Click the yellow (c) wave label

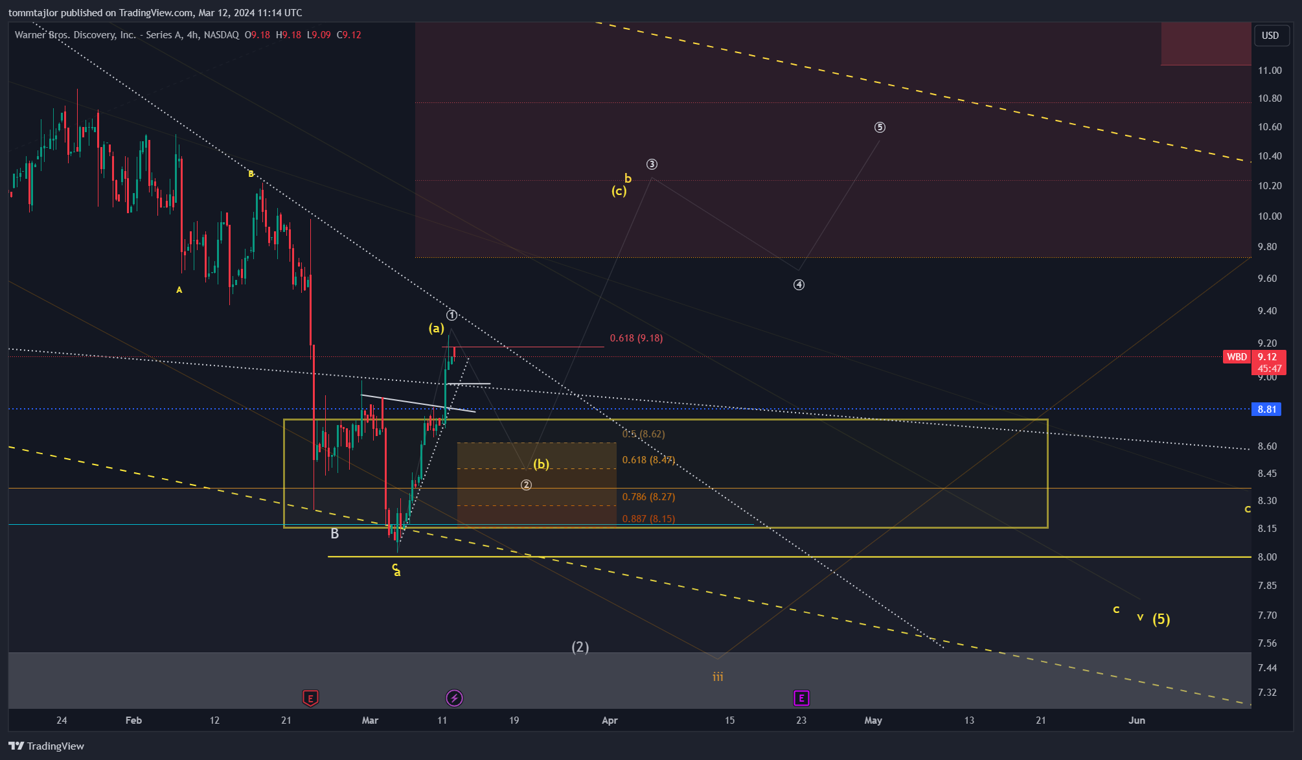coord(619,191)
